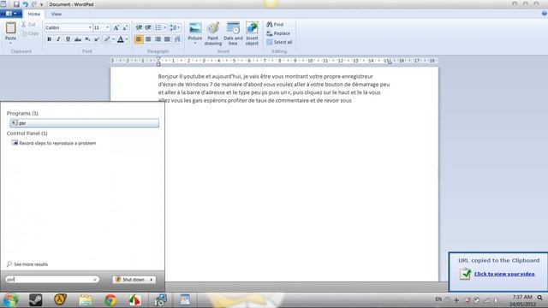Open the WordPad Help icon
This screenshot has height=308, width=548.
tap(545, 14)
